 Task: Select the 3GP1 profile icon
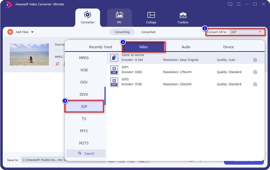tap(114, 70)
